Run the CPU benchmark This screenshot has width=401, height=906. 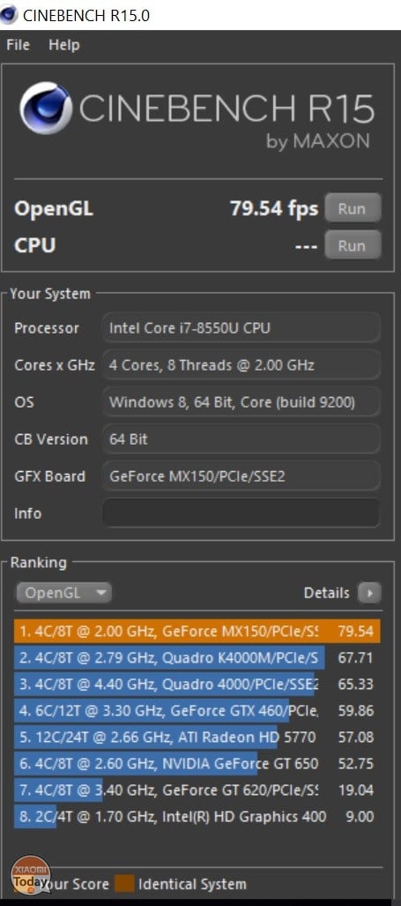click(353, 245)
